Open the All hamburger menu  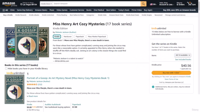tap(5, 10)
